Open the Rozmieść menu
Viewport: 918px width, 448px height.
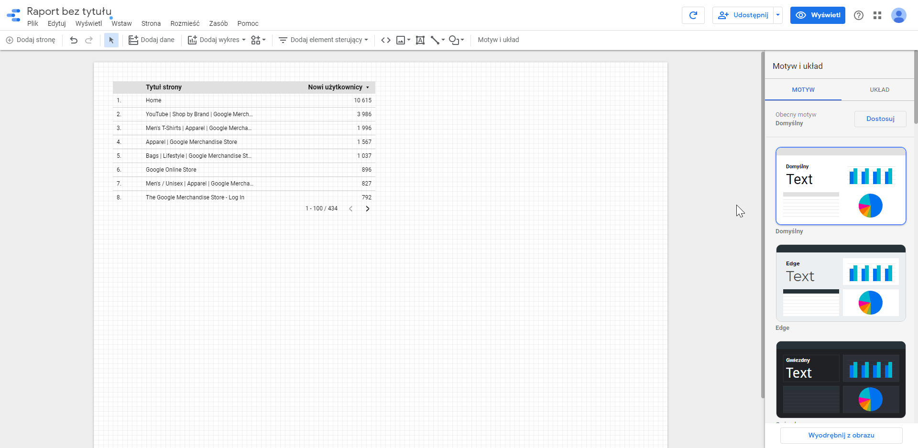pos(185,23)
